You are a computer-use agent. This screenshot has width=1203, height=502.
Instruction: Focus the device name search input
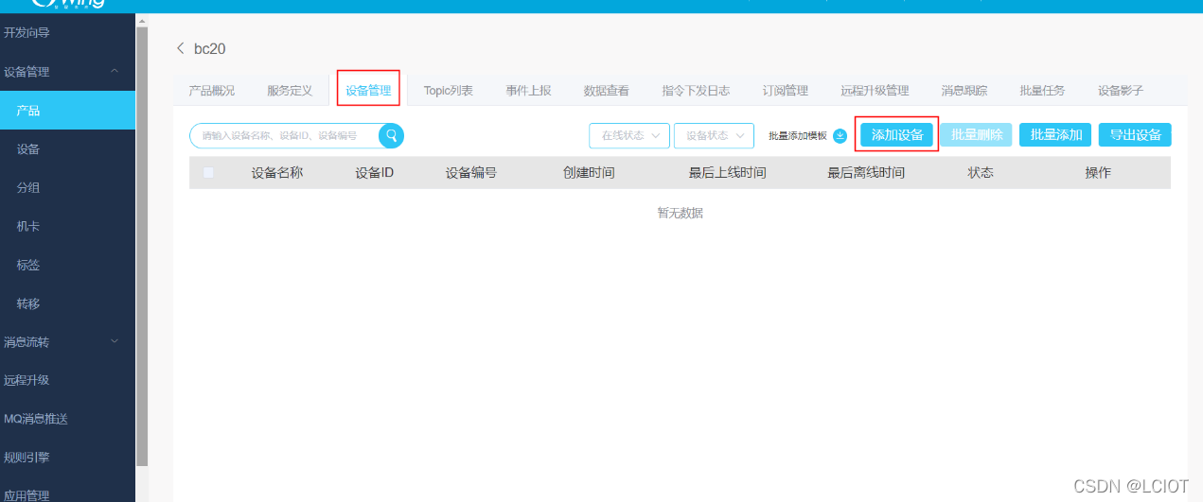[287, 136]
